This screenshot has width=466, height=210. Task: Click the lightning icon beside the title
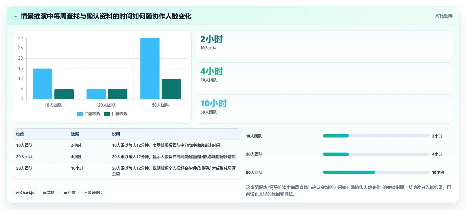click(x=15, y=16)
